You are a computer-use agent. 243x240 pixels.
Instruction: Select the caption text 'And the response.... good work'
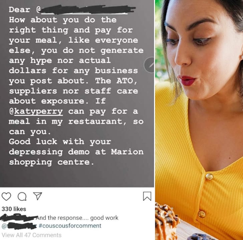[77, 218]
